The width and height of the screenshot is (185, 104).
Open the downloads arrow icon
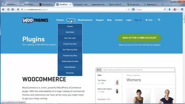[x=170, y=10]
